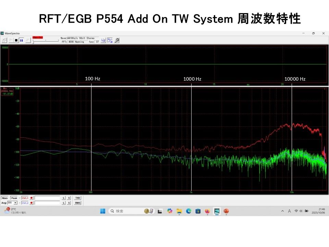Click the battery tray icon
Viewport: 329px width, 247px height.
click(306, 211)
